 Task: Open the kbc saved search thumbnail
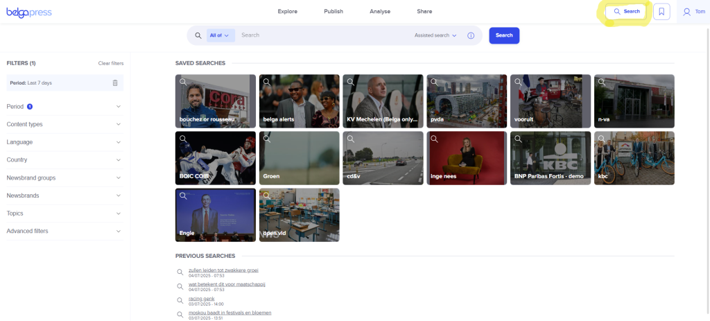(x=634, y=158)
